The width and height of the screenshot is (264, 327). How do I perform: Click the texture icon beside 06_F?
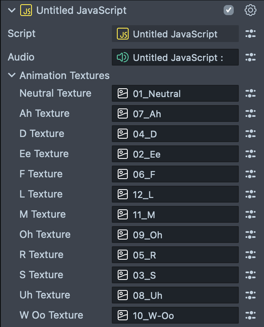tap(123, 174)
